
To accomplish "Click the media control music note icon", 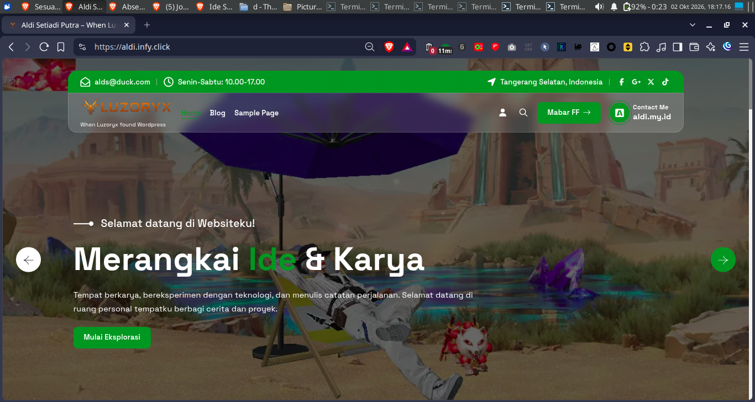I will point(661,47).
